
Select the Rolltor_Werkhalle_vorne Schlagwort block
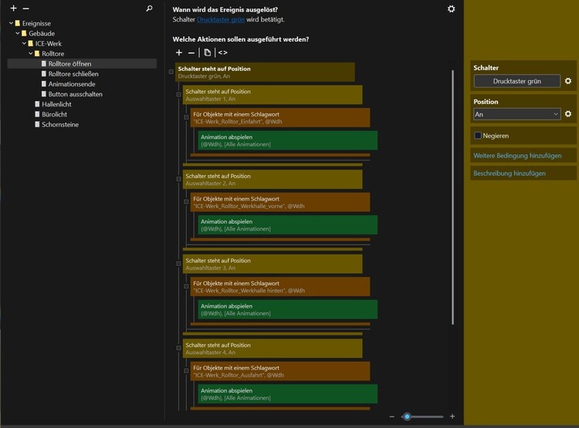(x=280, y=202)
